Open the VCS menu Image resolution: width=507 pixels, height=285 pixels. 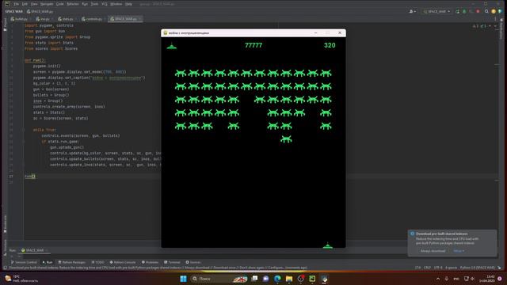[104, 4]
